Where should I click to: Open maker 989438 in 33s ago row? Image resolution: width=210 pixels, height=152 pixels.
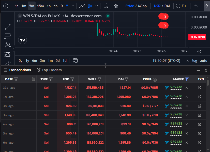click(176, 87)
